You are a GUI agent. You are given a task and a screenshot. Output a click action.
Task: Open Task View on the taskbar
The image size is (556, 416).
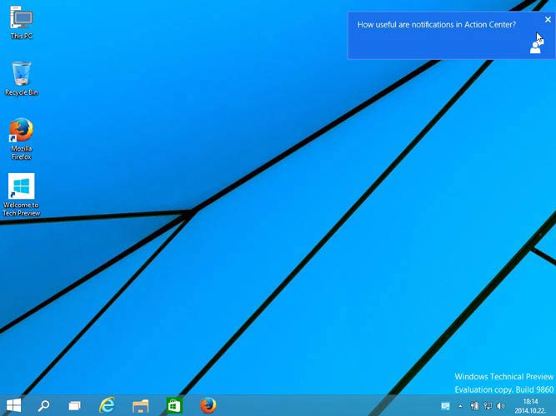[74, 405]
